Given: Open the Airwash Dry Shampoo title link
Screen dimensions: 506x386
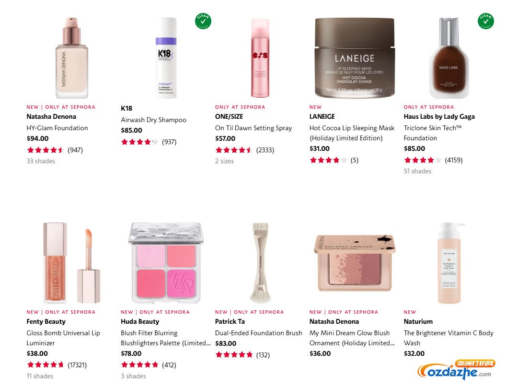Looking at the screenshot, I should (153, 120).
